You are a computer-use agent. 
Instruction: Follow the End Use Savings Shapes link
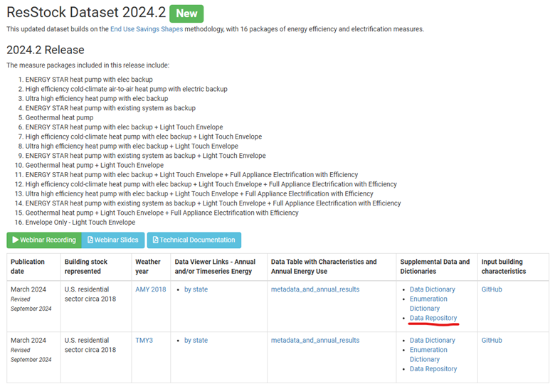tap(144, 29)
